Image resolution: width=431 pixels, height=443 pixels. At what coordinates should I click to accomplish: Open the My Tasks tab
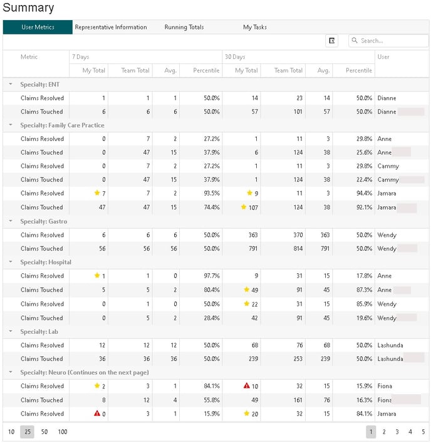pyautogui.click(x=255, y=27)
